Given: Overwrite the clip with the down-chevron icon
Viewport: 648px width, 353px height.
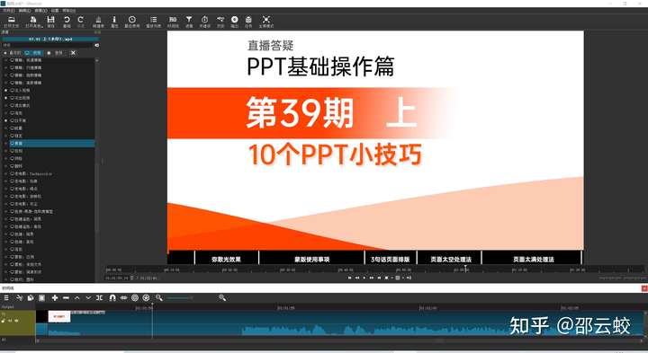Looking at the screenshot, I should [88, 297].
